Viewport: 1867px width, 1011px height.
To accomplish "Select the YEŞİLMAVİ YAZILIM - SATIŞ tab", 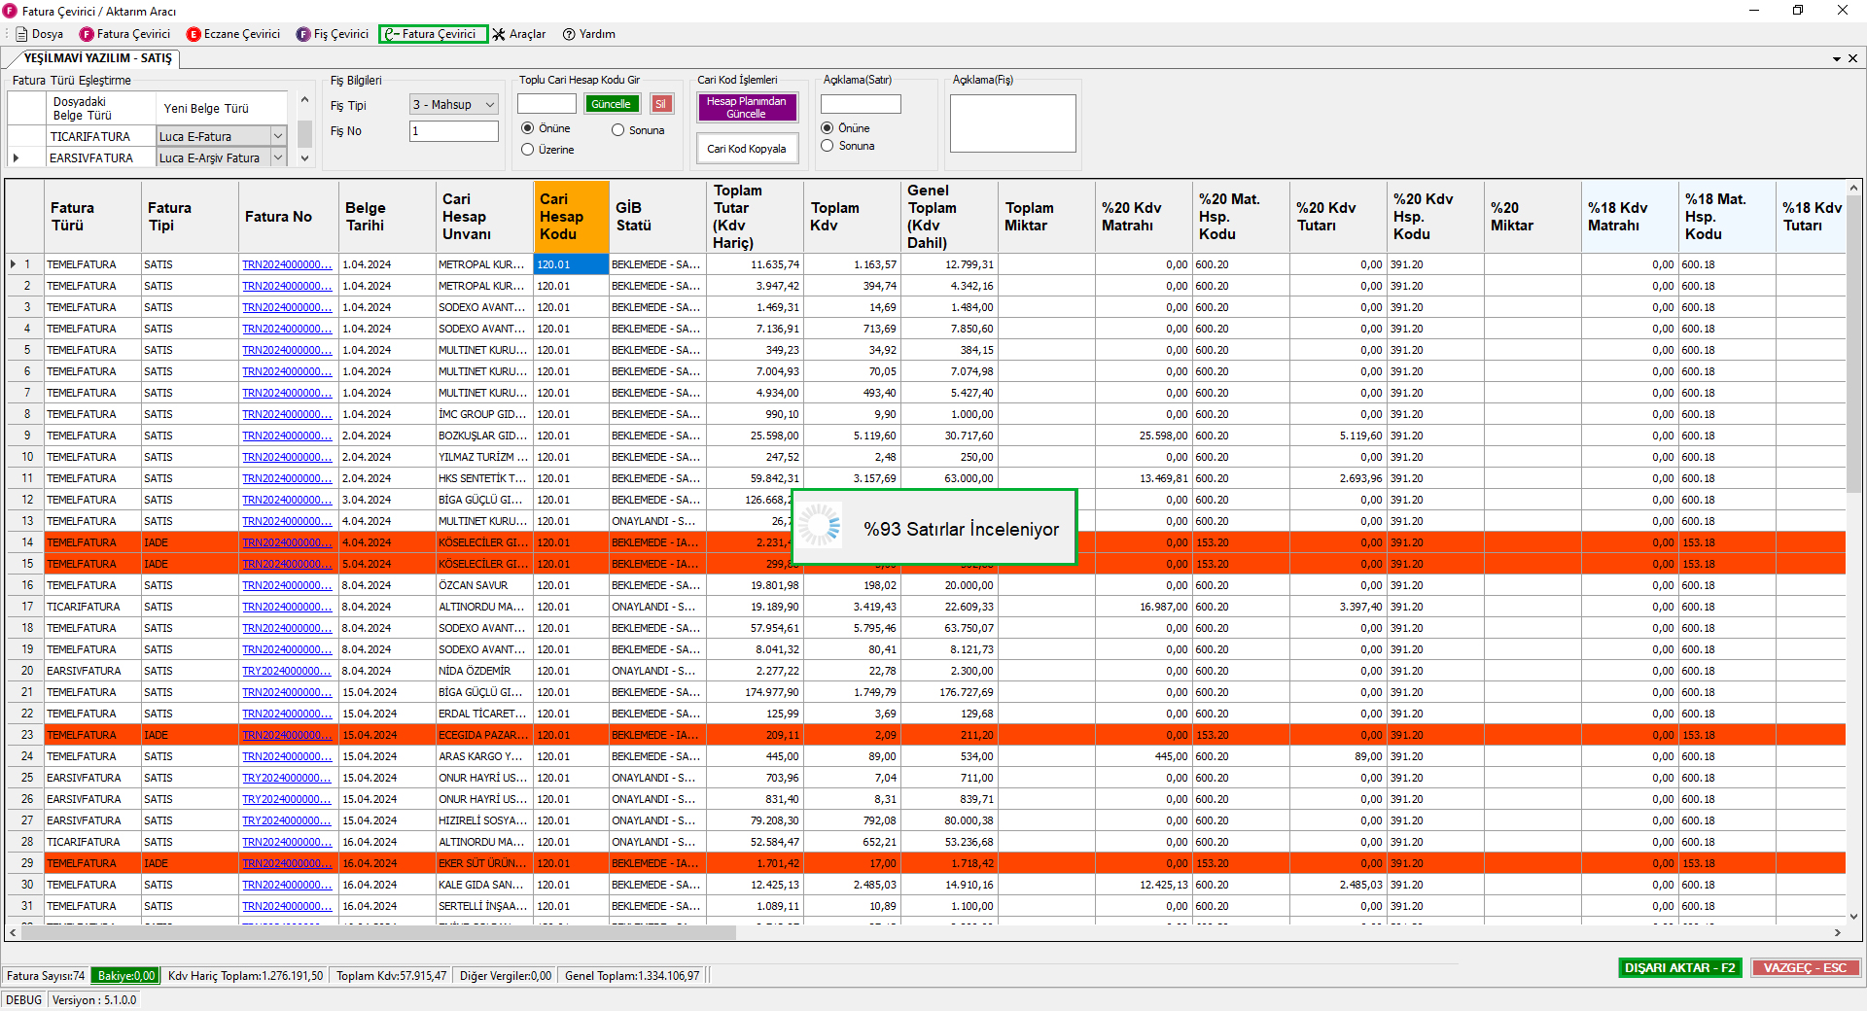I will 97,58.
